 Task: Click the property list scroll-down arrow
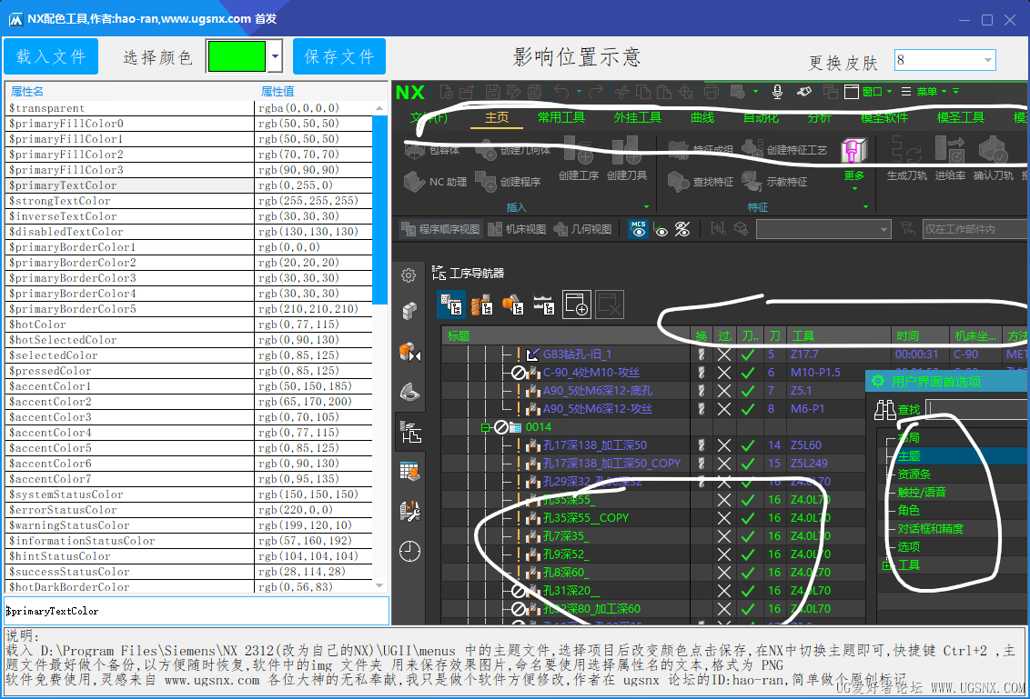coord(379,585)
